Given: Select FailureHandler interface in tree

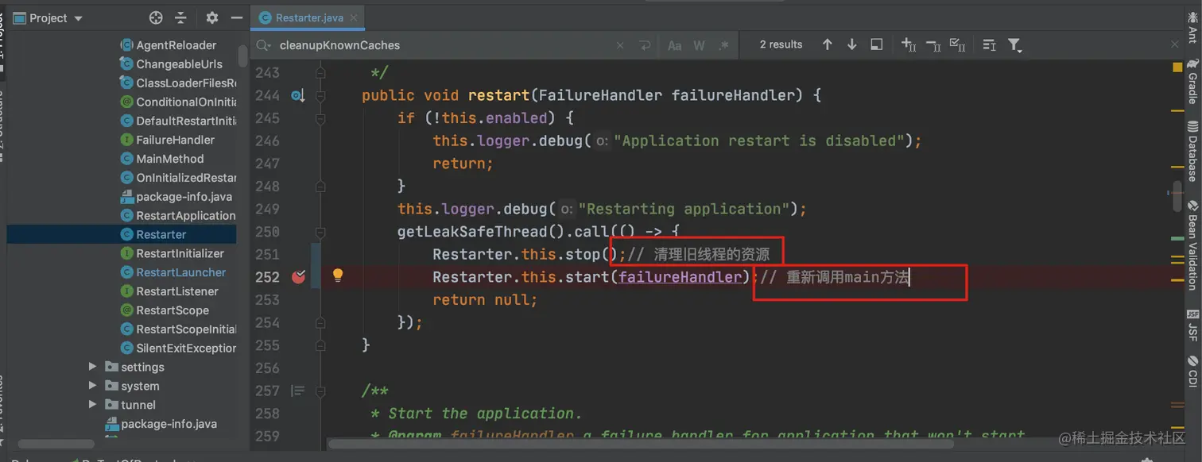Looking at the screenshot, I should pos(167,140).
